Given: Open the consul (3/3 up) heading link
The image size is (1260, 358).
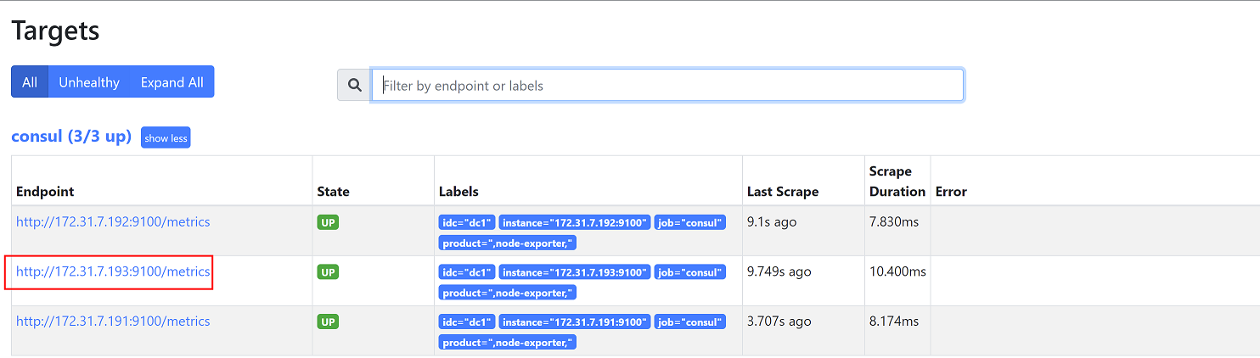Looking at the screenshot, I should click(71, 137).
